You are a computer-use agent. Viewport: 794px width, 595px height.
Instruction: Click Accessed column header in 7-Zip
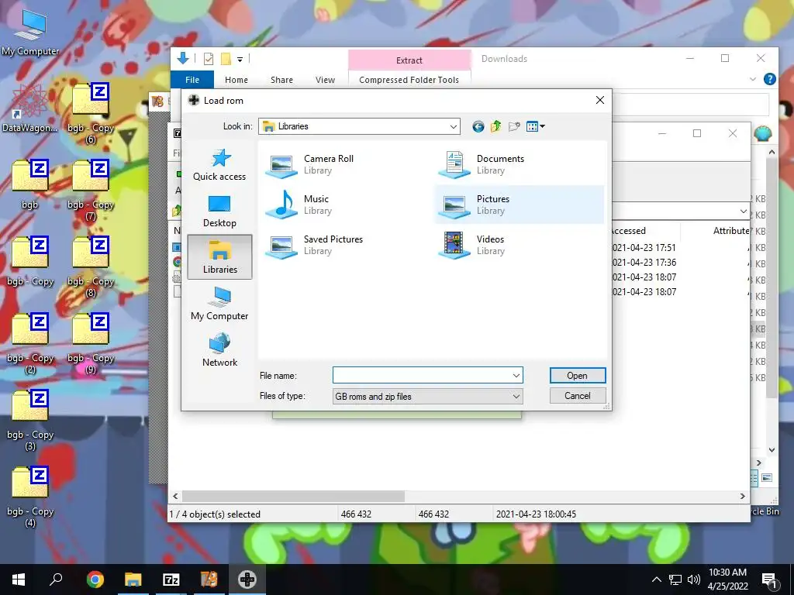click(x=628, y=231)
